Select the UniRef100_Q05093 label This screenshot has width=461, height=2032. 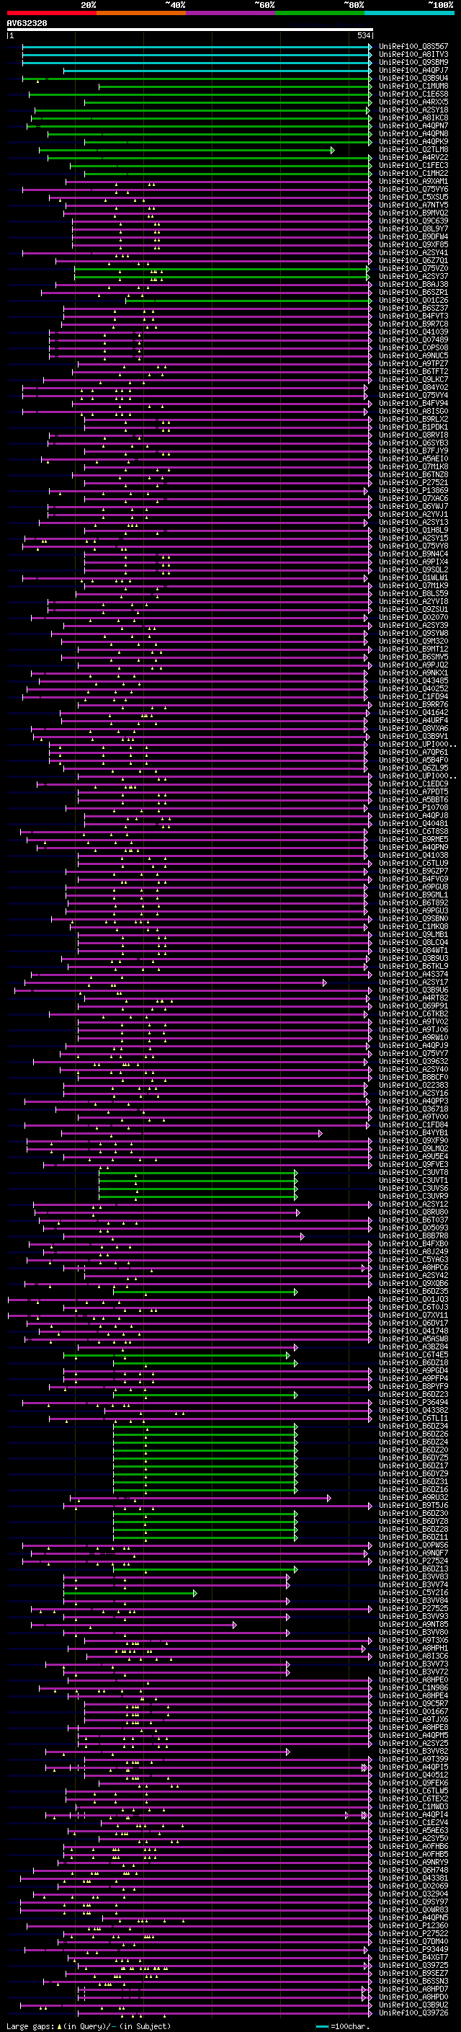[413, 1228]
